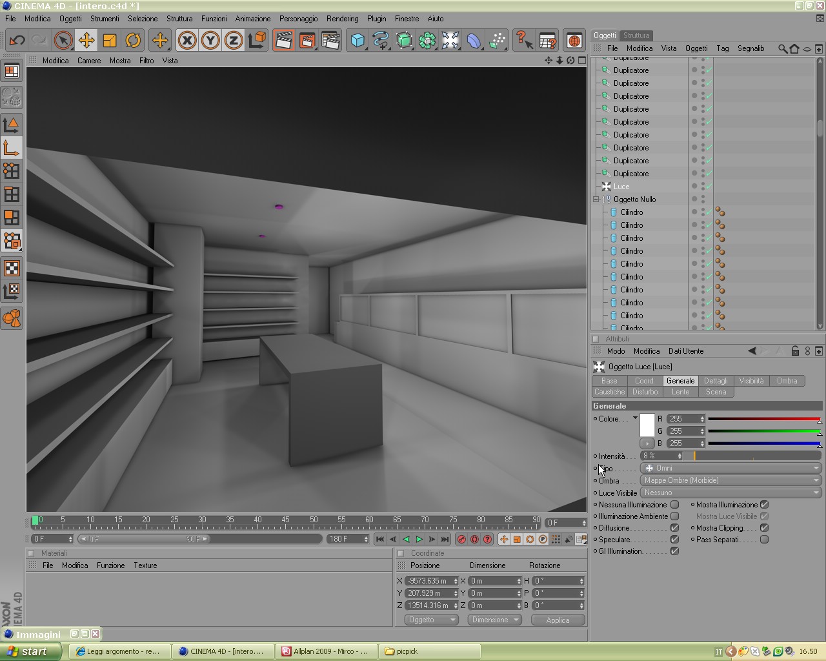
Task: Switch to Allplan 2009 in taskbar
Action: 326,651
